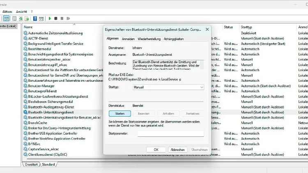Open the blue Help toolbar icon
This screenshot has width=308, height=173.
(x=35, y=18)
